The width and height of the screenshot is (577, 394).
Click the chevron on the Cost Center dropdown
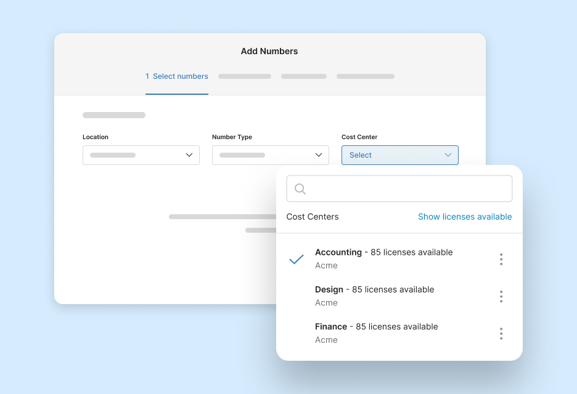448,155
